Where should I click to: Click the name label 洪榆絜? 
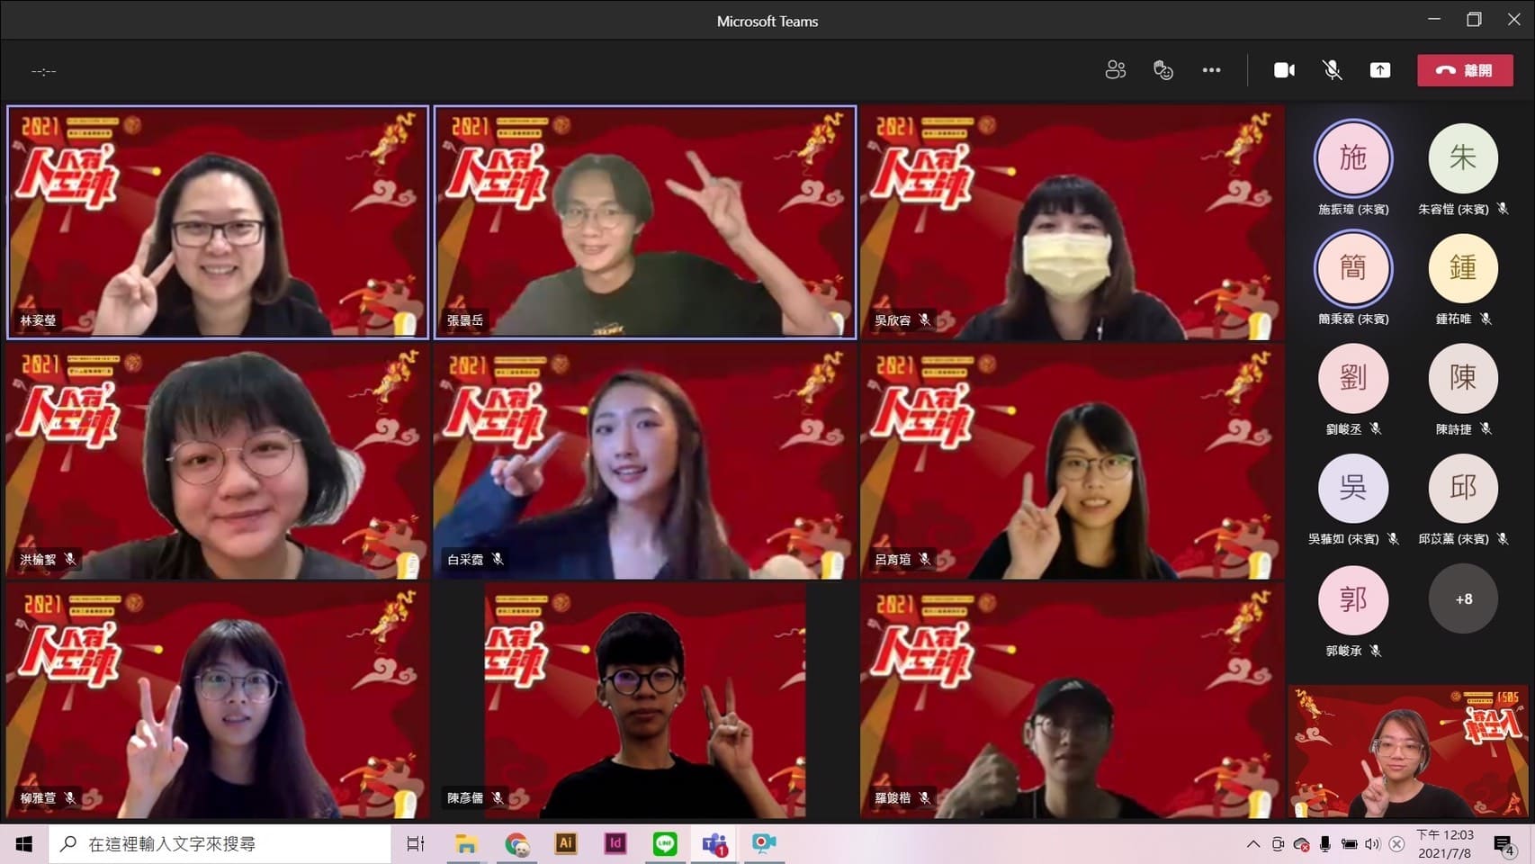[x=38, y=560]
